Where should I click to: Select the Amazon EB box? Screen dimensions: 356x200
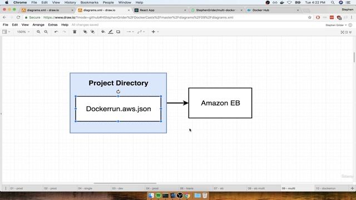pyautogui.click(x=220, y=103)
